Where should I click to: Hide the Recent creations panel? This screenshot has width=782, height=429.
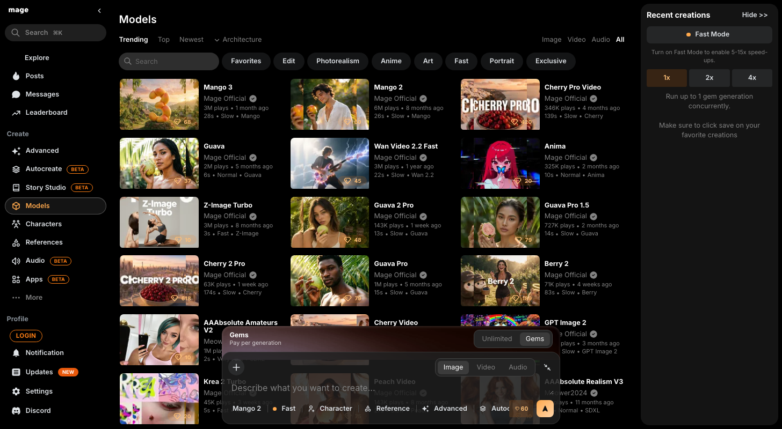(755, 15)
